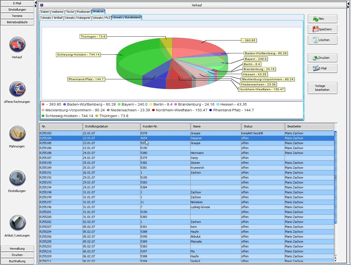
Task: Switch to the Positionen tab
Action: [83, 12]
